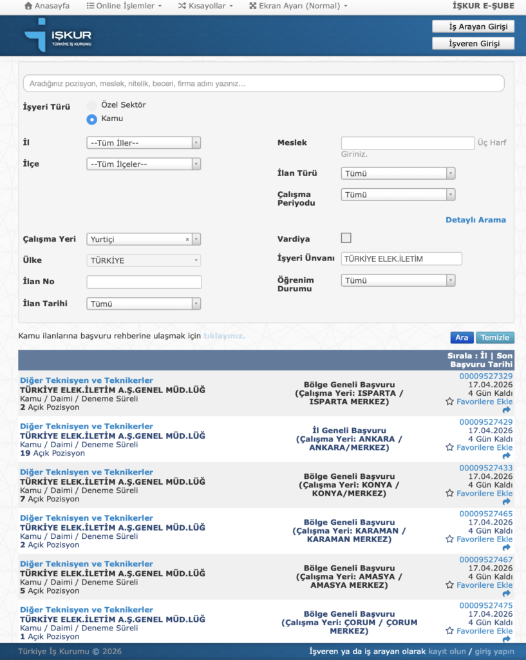Enable the Vardiya checkbox
This screenshot has height=660, width=526.
(x=346, y=238)
